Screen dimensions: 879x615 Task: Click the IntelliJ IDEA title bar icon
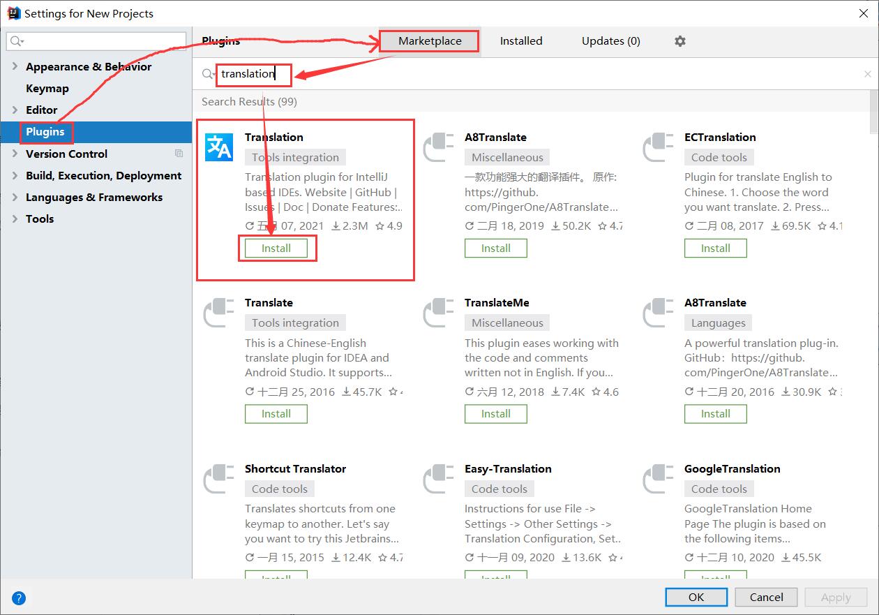pyautogui.click(x=13, y=13)
